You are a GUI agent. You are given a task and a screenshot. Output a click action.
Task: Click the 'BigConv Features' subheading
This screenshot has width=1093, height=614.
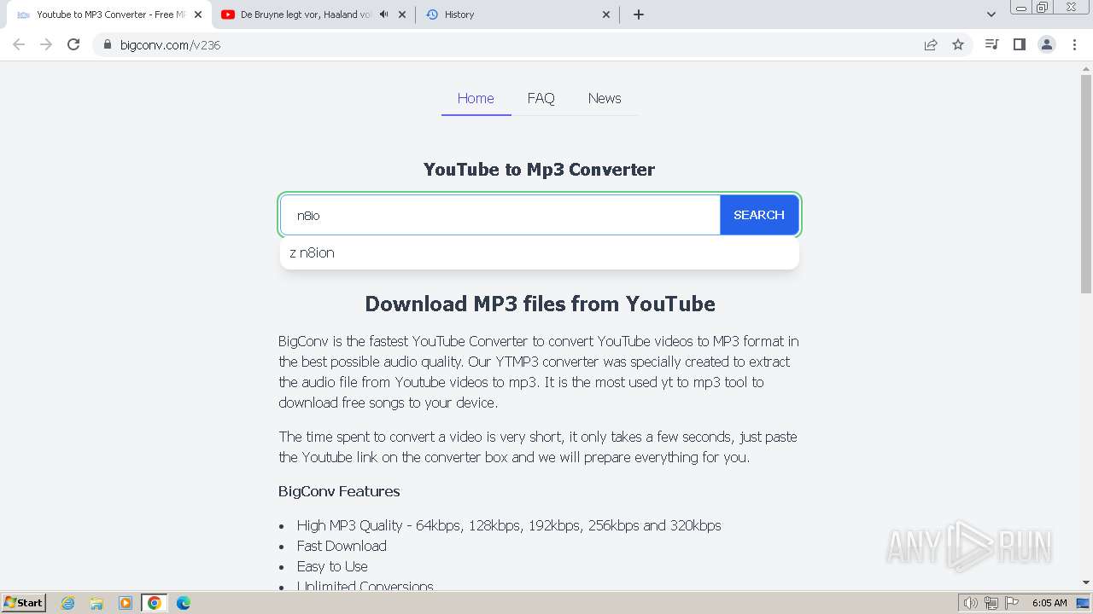point(339,491)
